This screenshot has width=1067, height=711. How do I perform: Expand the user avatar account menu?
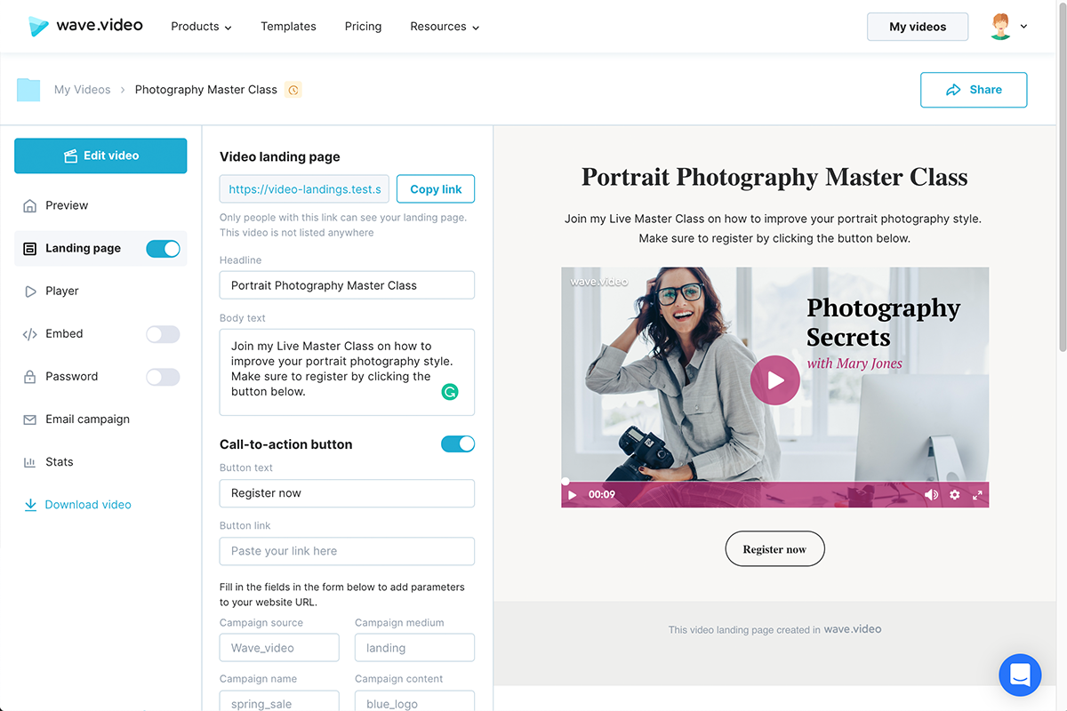pyautogui.click(x=1008, y=27)
